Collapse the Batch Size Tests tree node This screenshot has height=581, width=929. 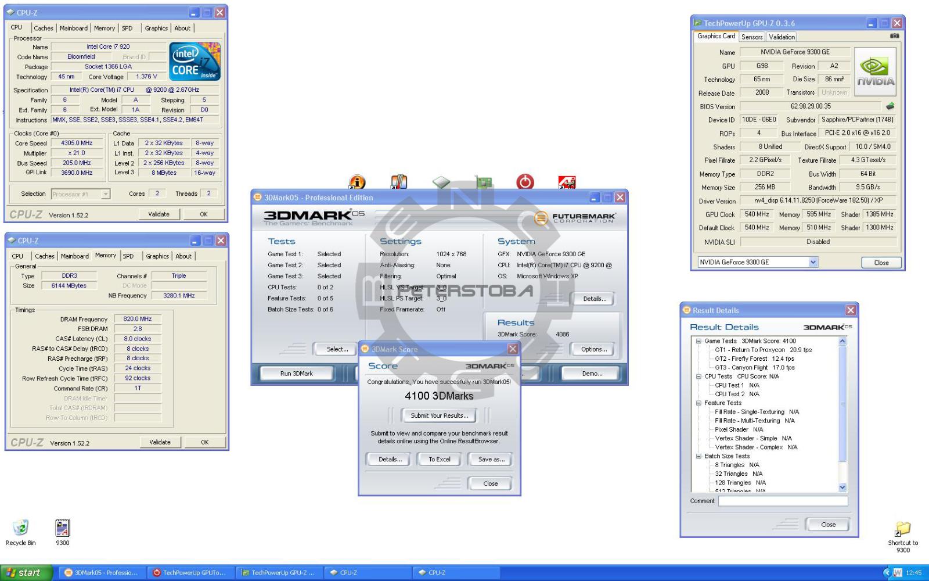coord(698,456)
